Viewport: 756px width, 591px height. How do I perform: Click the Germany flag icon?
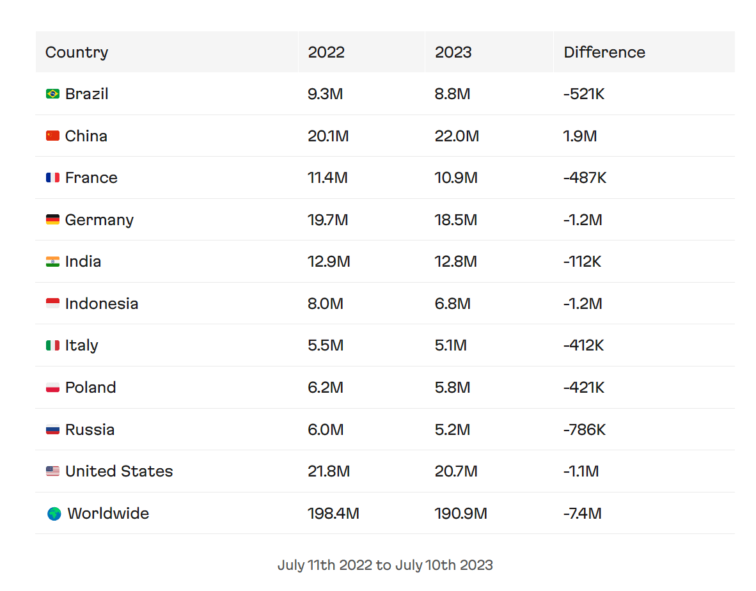click(x=52, y=220)
